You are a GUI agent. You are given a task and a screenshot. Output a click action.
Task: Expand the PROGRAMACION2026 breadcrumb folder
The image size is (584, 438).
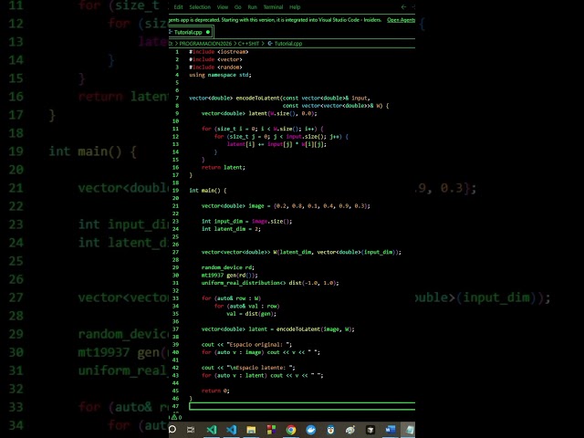[x=205, y=44]
